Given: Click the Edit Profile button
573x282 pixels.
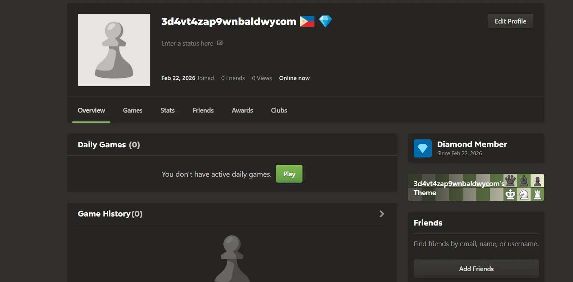Looking at the screenshot, I should [510, 21].
